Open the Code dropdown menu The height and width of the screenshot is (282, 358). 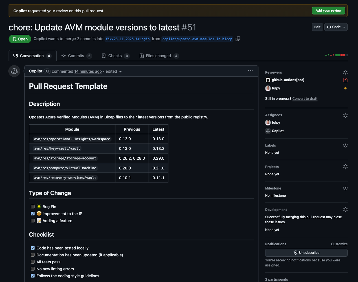tap(336, 27)
